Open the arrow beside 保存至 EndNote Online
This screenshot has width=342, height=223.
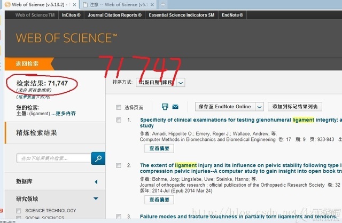(x=259, y=107)
